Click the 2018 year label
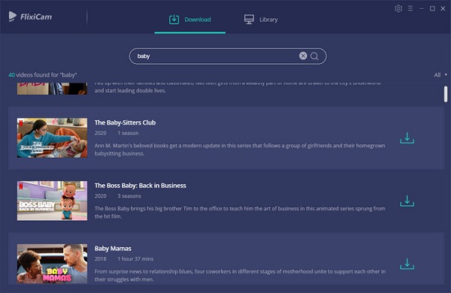Screen dimensions: 451x293 (x=101, y=258)
